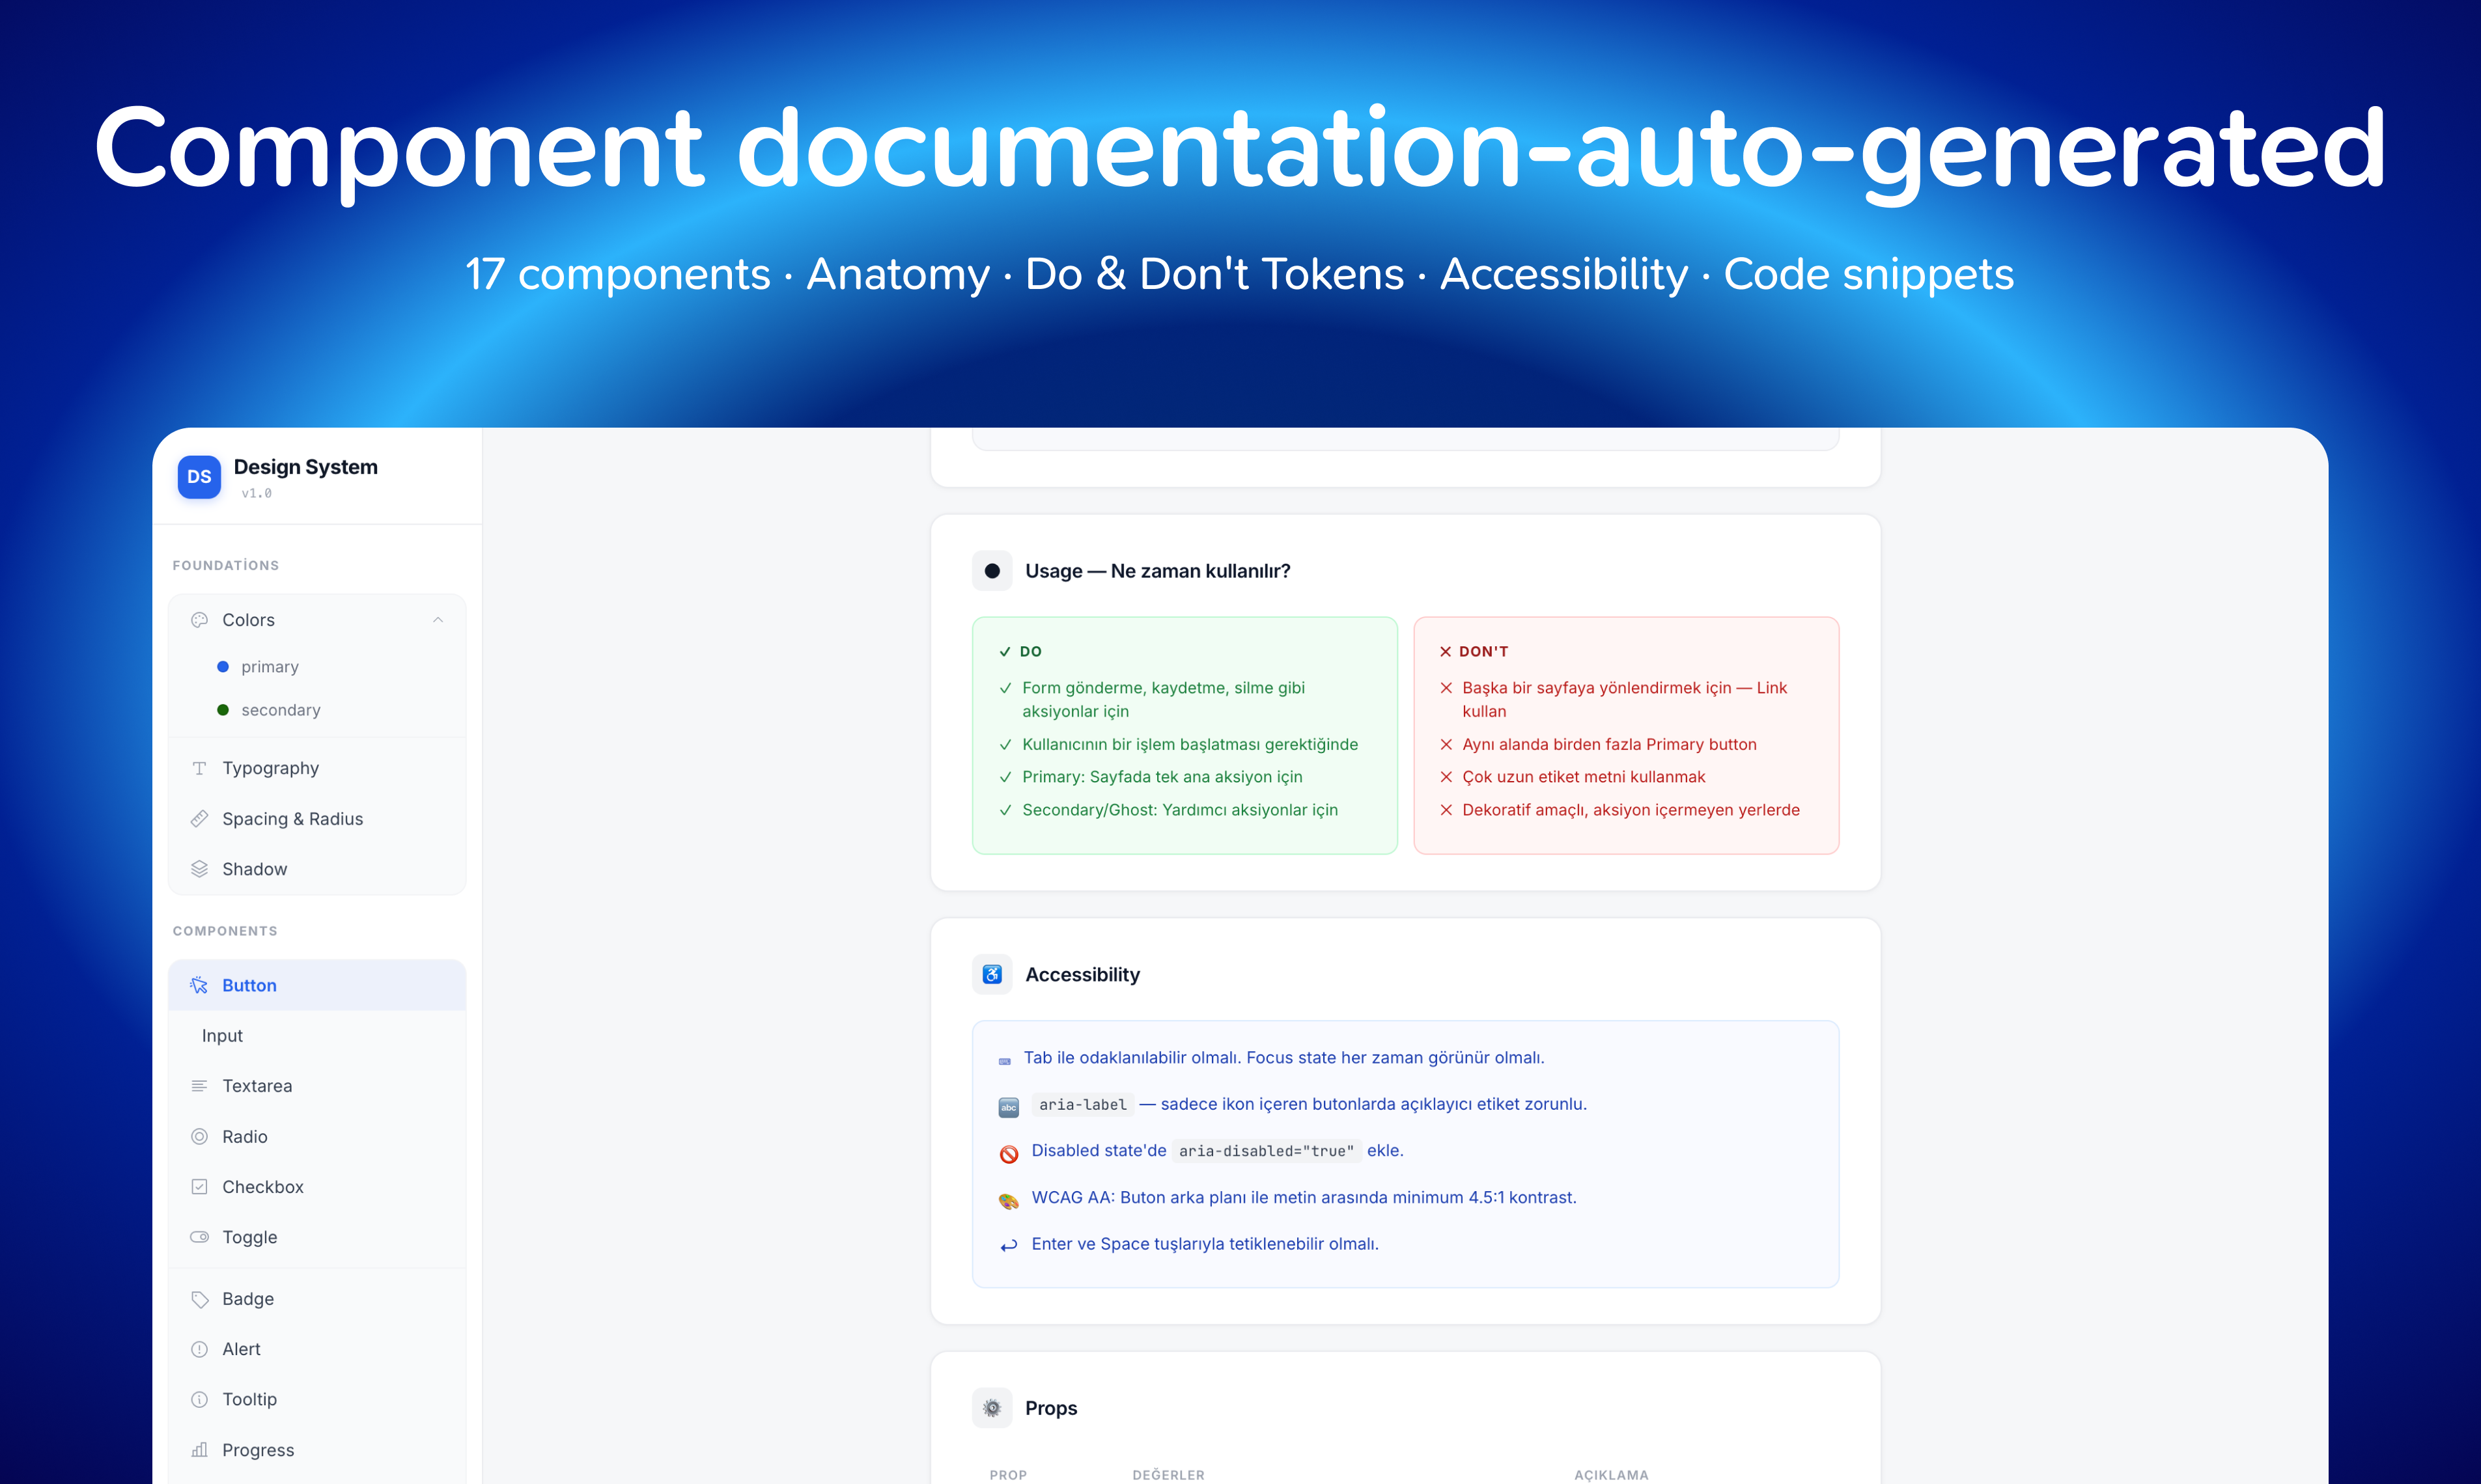This screenshot has width=2481, height=1484.
Task: Open the Colors foundation page
Action: (317, 620)
